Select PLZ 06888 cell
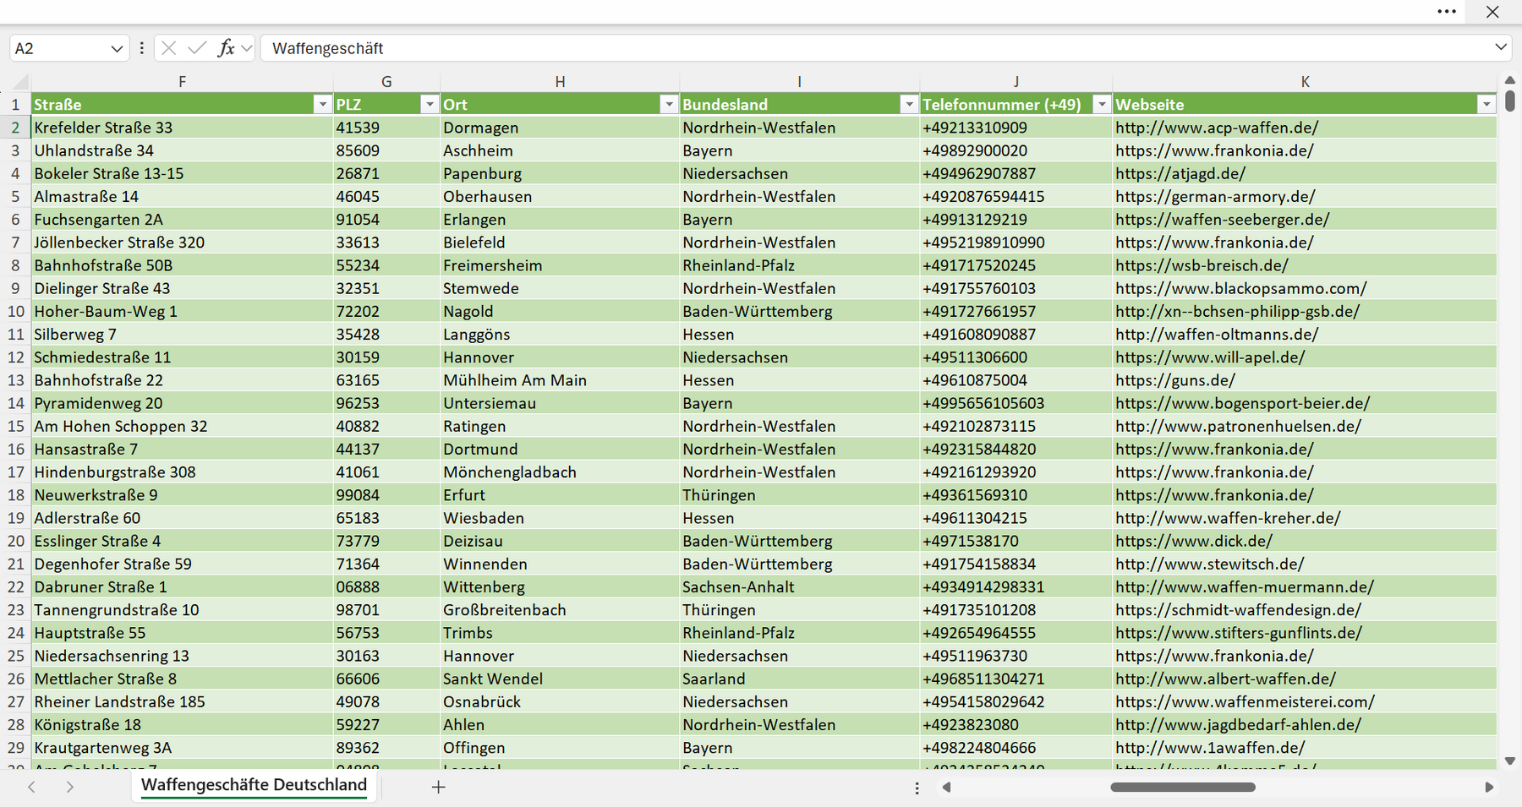The image size is (1522, 807). [386, 586]
